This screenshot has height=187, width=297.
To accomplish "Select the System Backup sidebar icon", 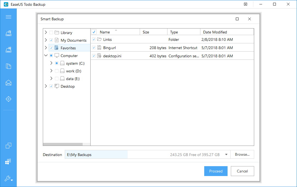I will pos(8,50).
